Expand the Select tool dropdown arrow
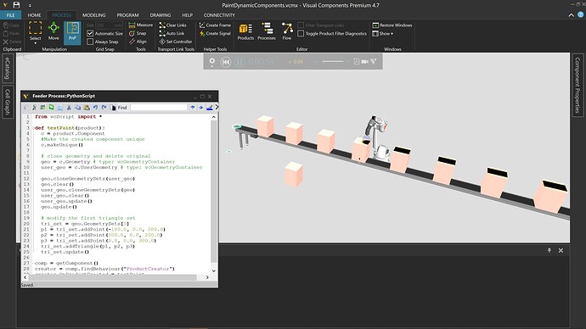586x329 pixels. point(35,43)
